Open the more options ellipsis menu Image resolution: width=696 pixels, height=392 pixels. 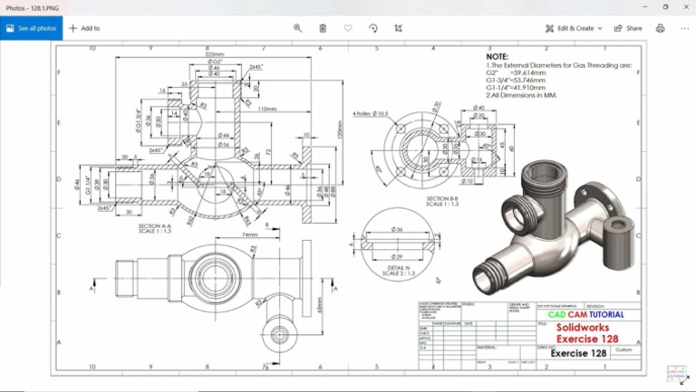tap(684, 28)
